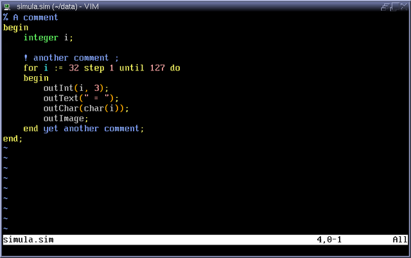Image resolution: width=411 pixels, height=258 pixels.
Task: Click the indented 'begin' after the for line
Action: point(36,78)
